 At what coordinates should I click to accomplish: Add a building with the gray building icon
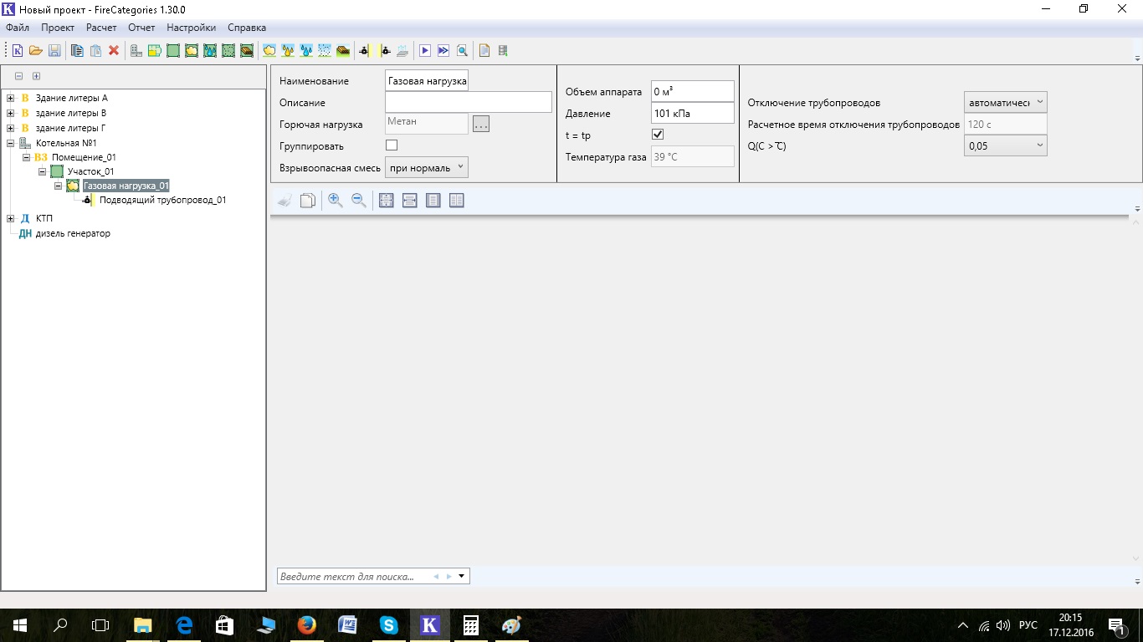point(136,50)
